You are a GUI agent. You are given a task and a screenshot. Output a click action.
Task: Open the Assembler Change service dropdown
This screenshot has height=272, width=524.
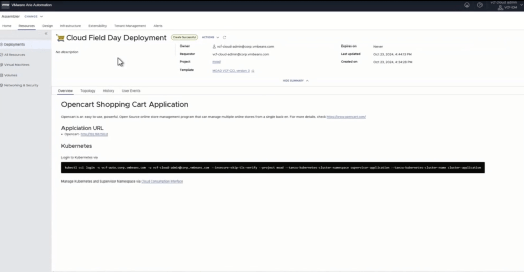point(34,16)
